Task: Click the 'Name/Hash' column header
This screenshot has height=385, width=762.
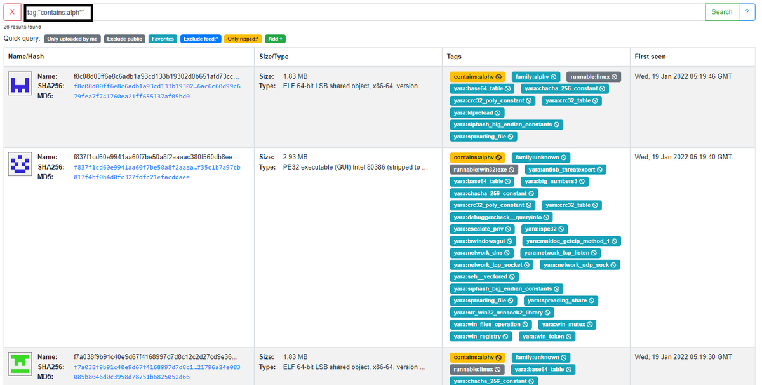Action: (25, 57)
